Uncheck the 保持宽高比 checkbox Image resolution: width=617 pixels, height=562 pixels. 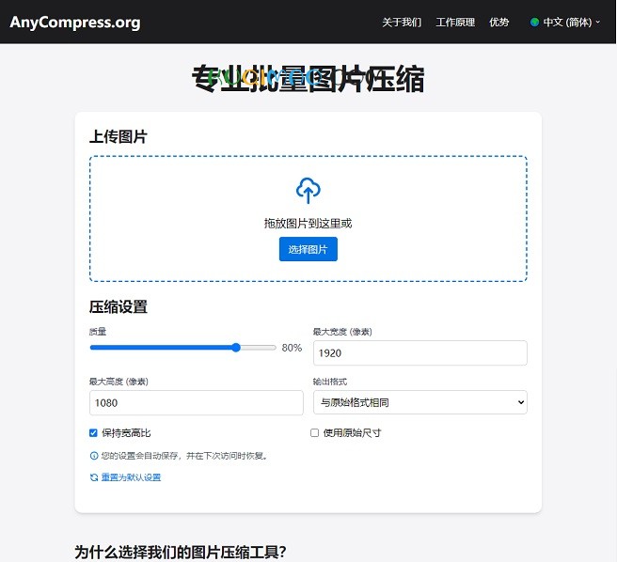click(93, 433)
